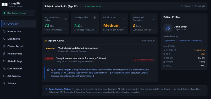Click the Ask Terminal prompt icon
This screenshot has width=211, height=99.
[4, 76]
